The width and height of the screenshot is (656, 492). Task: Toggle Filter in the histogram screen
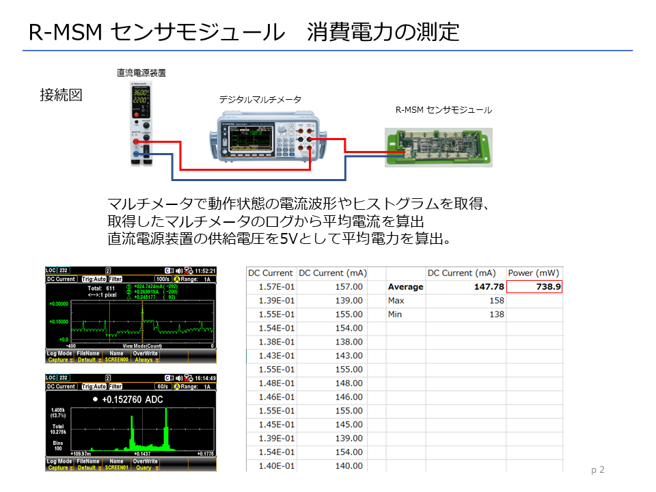click(115, 387)
